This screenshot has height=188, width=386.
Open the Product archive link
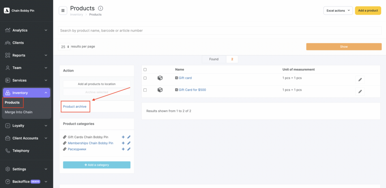pyautogui.click(x=75, y=107)
